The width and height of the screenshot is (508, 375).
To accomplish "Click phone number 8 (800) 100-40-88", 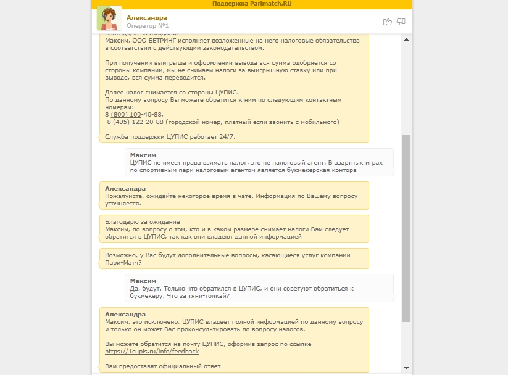I will [134, 114].
